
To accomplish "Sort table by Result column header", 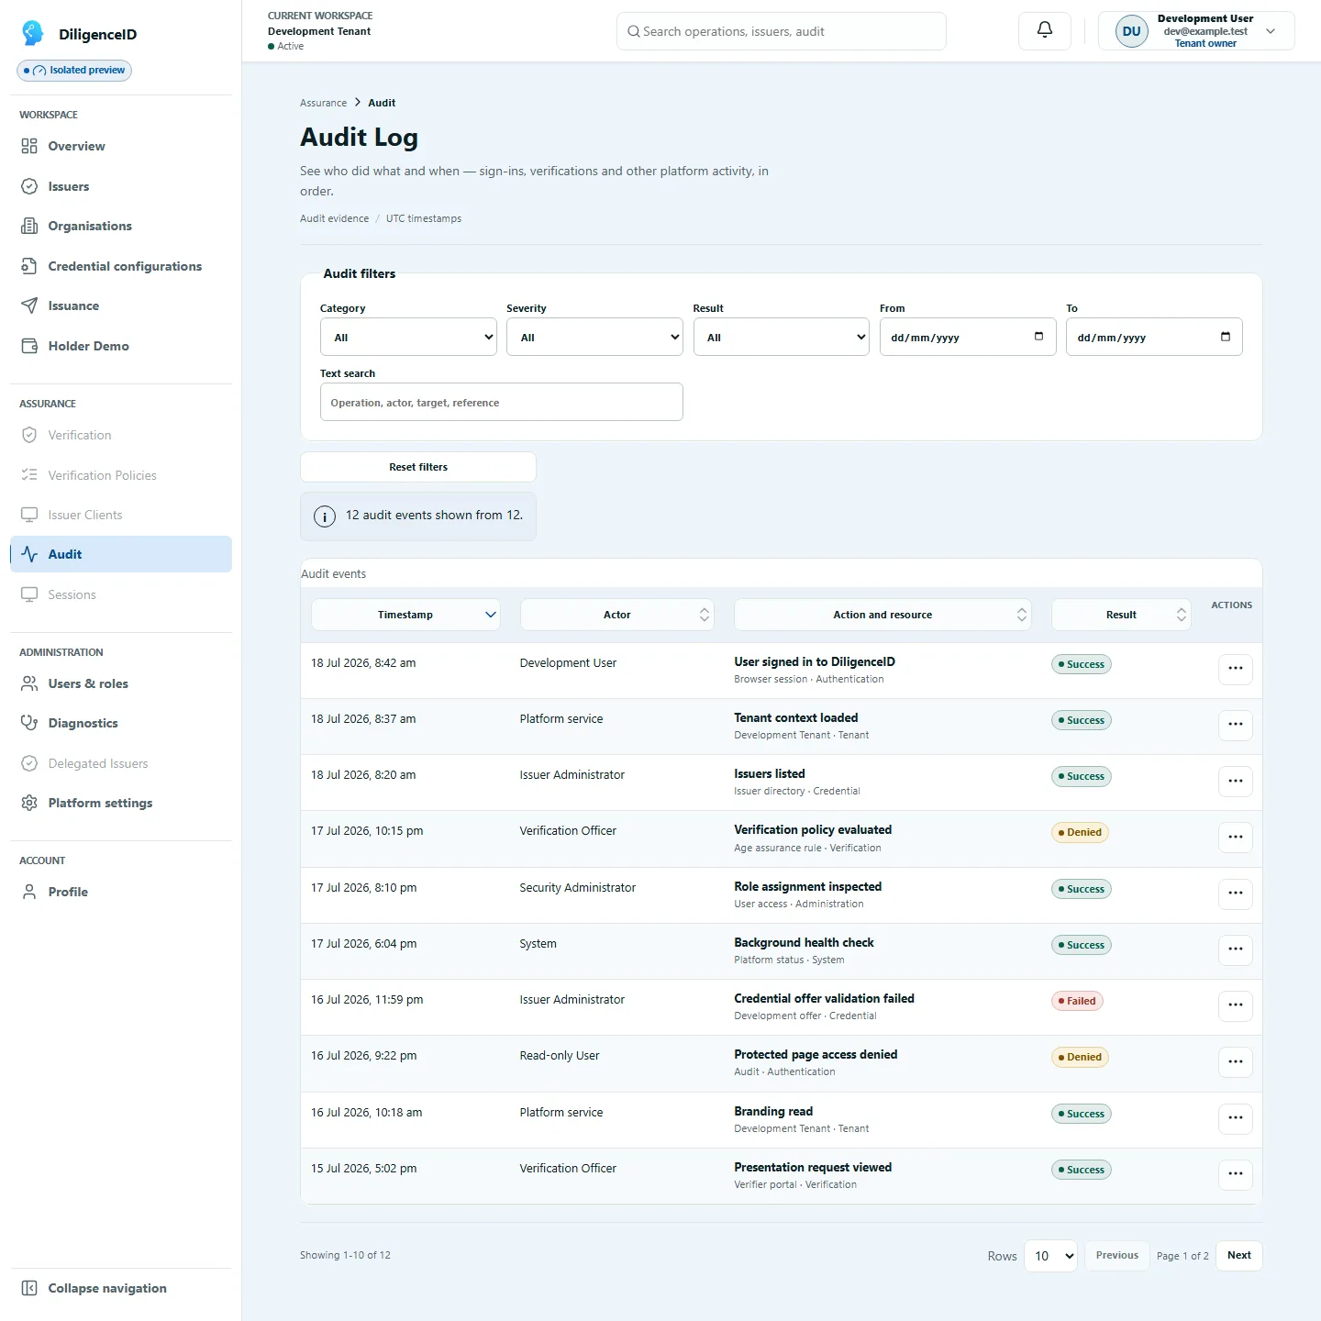I will click(1121, 615).
